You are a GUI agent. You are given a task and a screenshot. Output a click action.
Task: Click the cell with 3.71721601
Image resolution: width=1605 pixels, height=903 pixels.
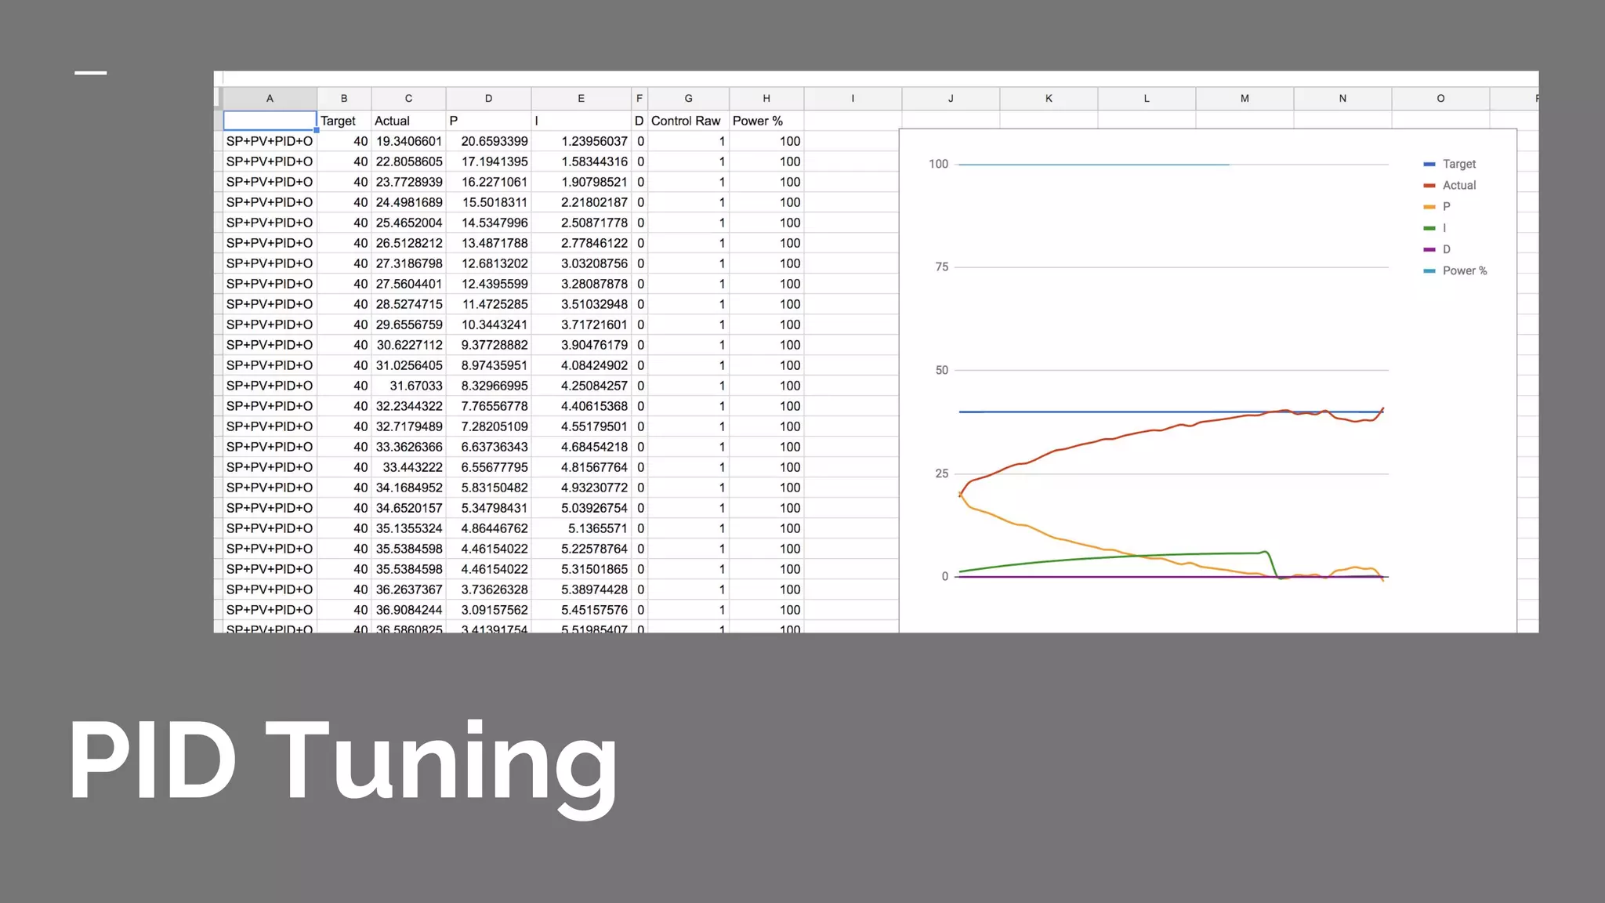coord(581,325)
